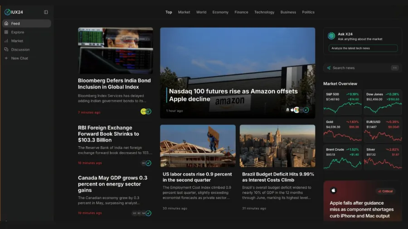408x229 pixels.
Task: Switch to the Finance tab
Action: pyautogui.click(x=241, y=12)
